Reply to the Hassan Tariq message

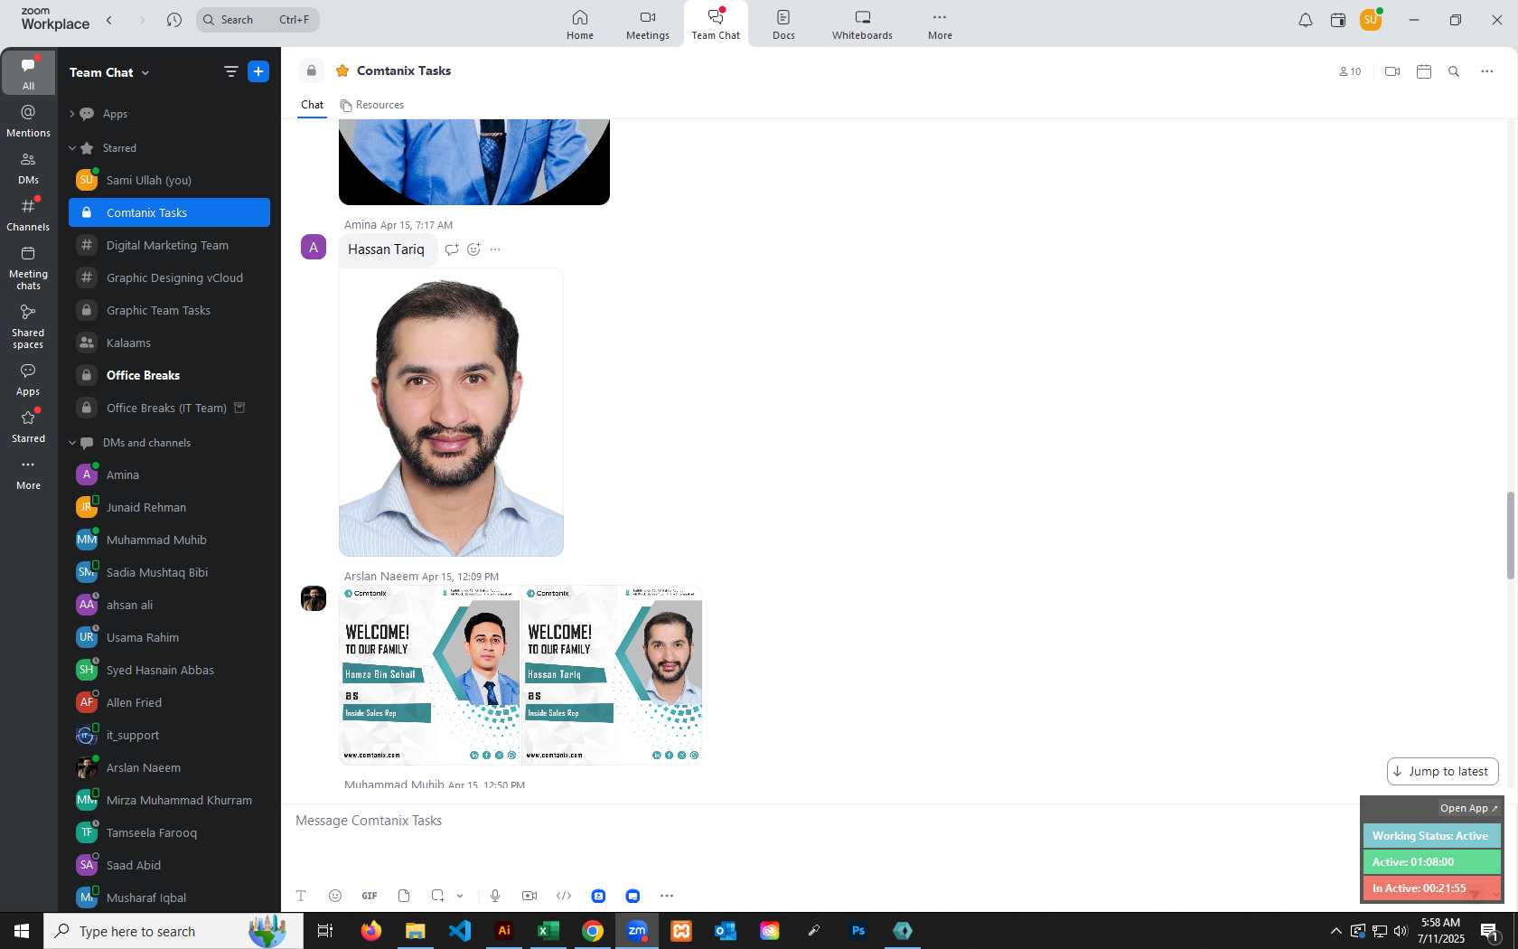point(452,249)
